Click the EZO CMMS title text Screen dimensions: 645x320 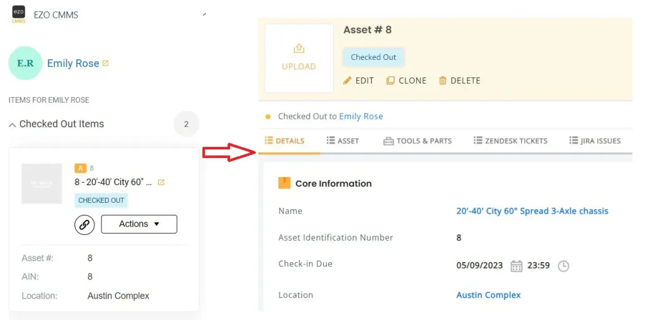[56, 15]
